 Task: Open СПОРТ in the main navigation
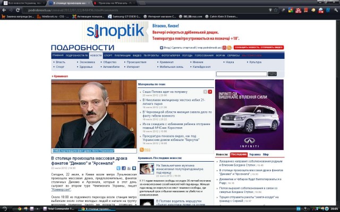click(108, 55)
